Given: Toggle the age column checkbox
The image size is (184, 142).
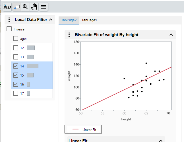Looking at the screenshot, I should [16, 39].
